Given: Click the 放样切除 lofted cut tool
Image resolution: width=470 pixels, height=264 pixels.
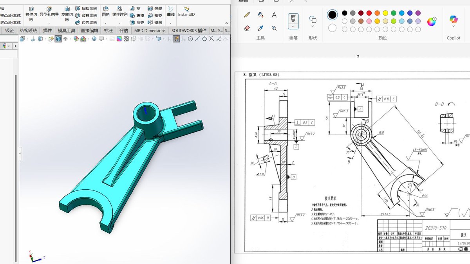Looking at the screenshot, I should 86,15.
